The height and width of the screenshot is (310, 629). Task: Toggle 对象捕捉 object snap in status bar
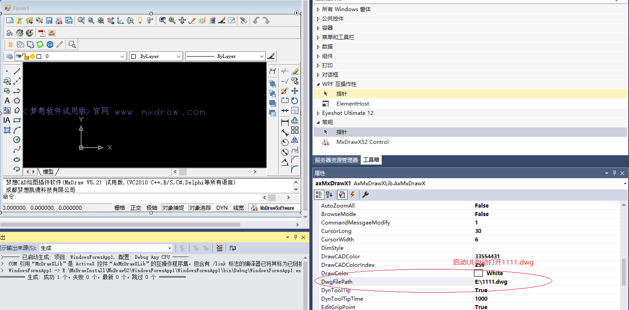click(x=173, y=208)
